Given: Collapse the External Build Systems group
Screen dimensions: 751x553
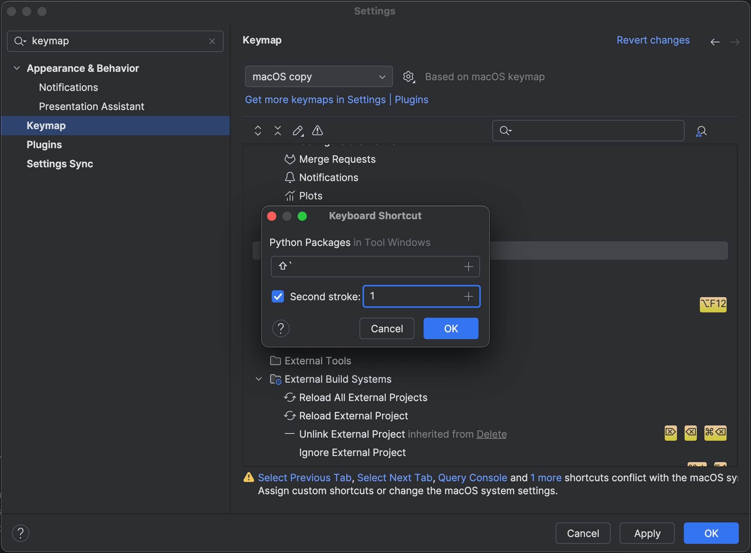Looking at the screenshot, I should 258,379.
